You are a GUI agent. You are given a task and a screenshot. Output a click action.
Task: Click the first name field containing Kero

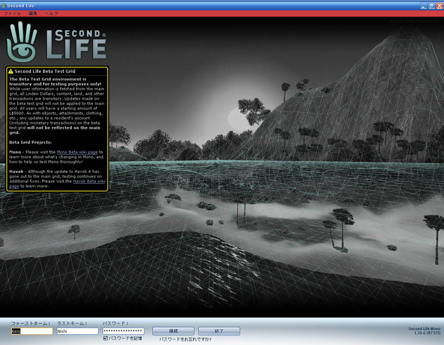(32, 331)
